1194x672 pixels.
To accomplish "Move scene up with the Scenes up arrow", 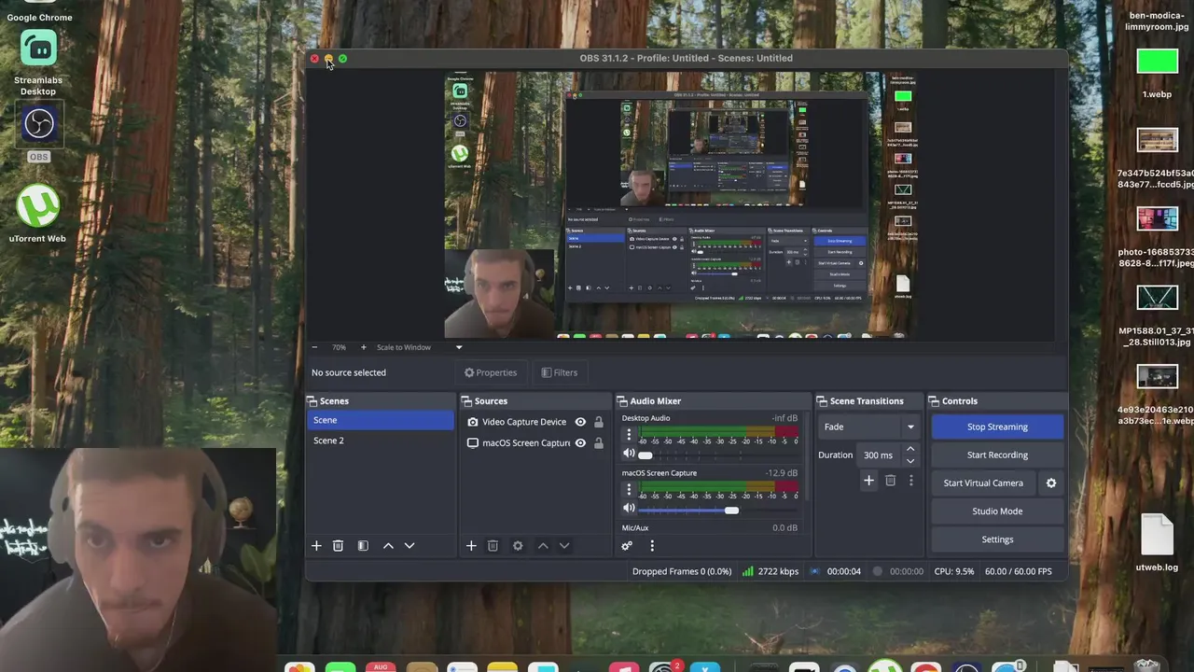I will [388, 546].
